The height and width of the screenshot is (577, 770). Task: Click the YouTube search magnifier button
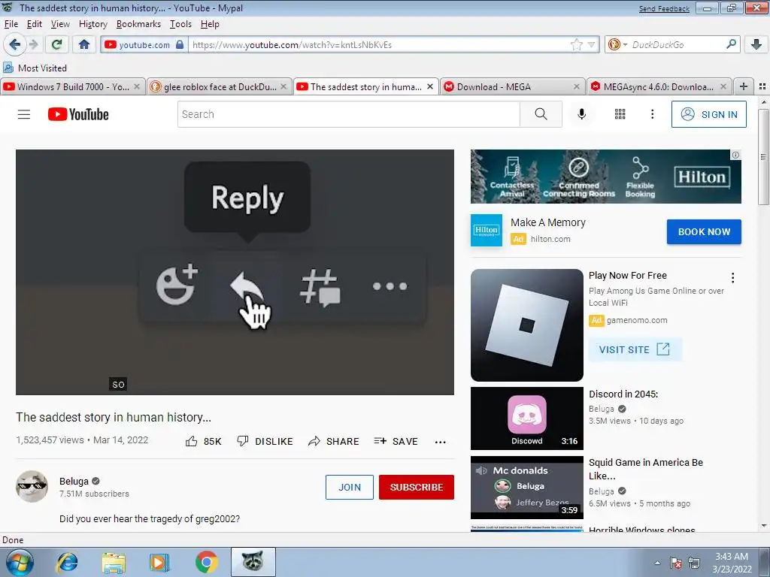pyautogui.click(x=541, y=114)
